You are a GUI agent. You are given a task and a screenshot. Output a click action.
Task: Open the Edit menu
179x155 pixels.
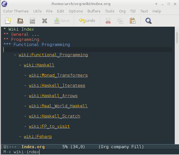tap(61, 11)
